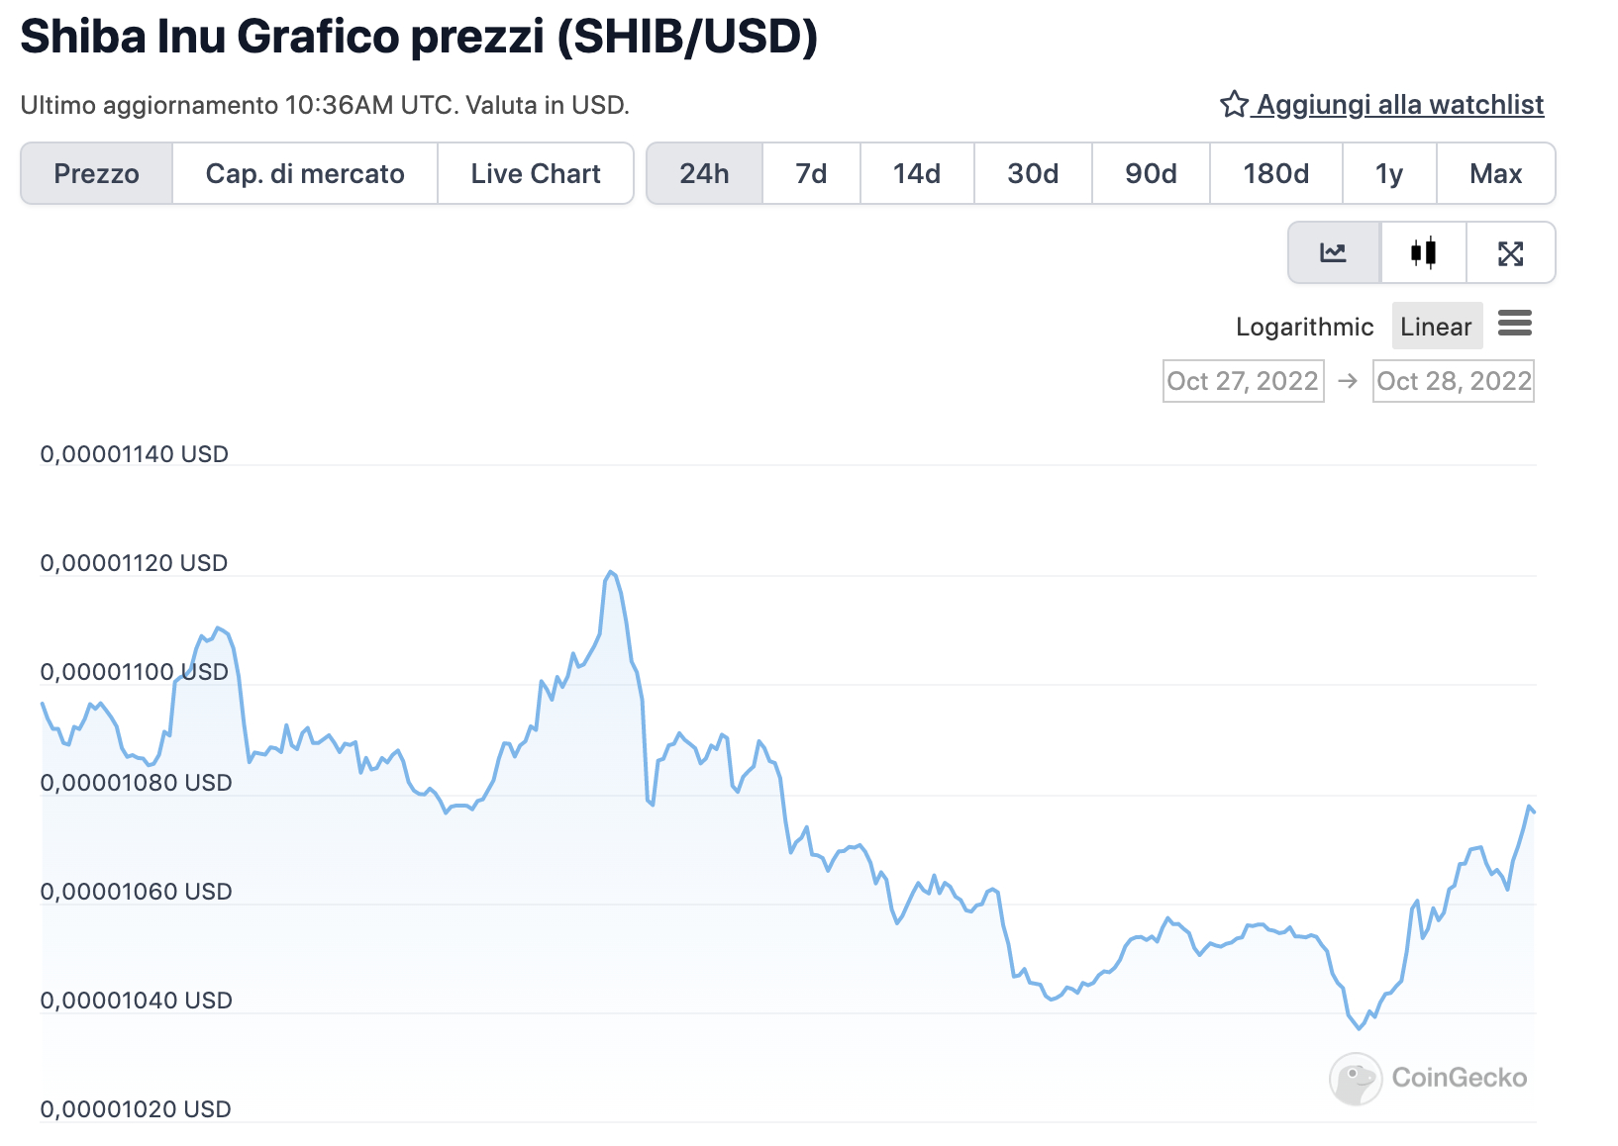
Task: Open the Cap. di mercato tab
Action: (x=305, y=173)
